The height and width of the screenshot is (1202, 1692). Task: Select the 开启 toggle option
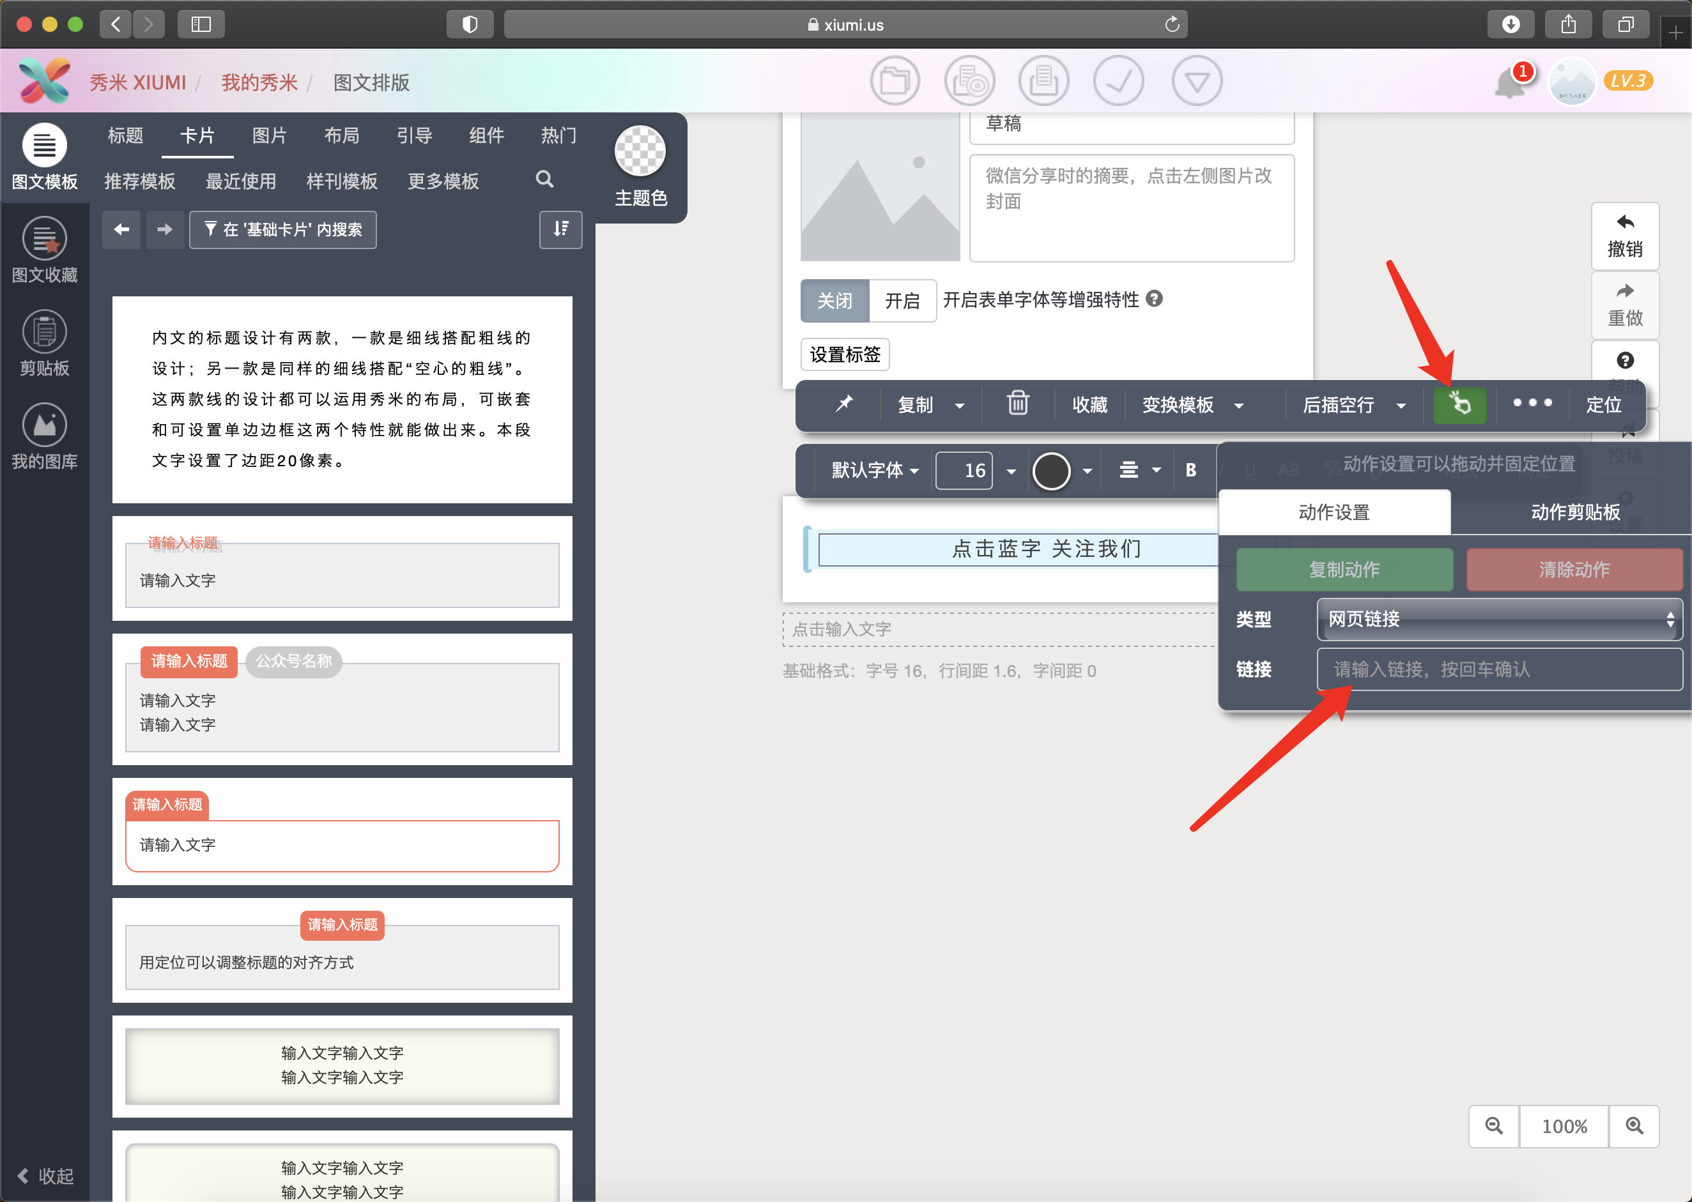902,300
